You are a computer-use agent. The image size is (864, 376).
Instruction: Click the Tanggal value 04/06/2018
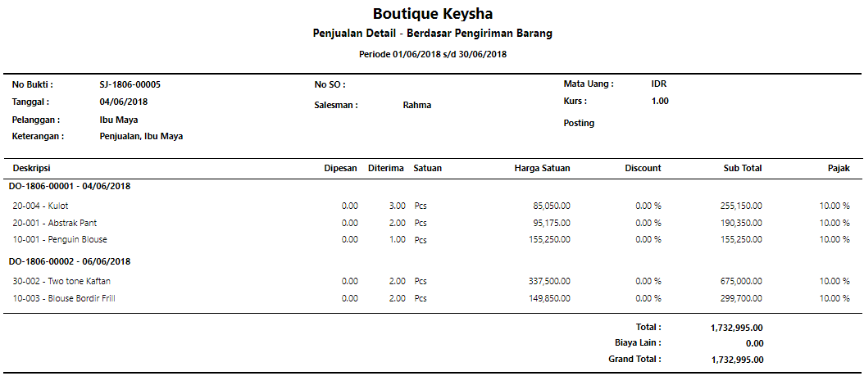click(x=123, y=102)
